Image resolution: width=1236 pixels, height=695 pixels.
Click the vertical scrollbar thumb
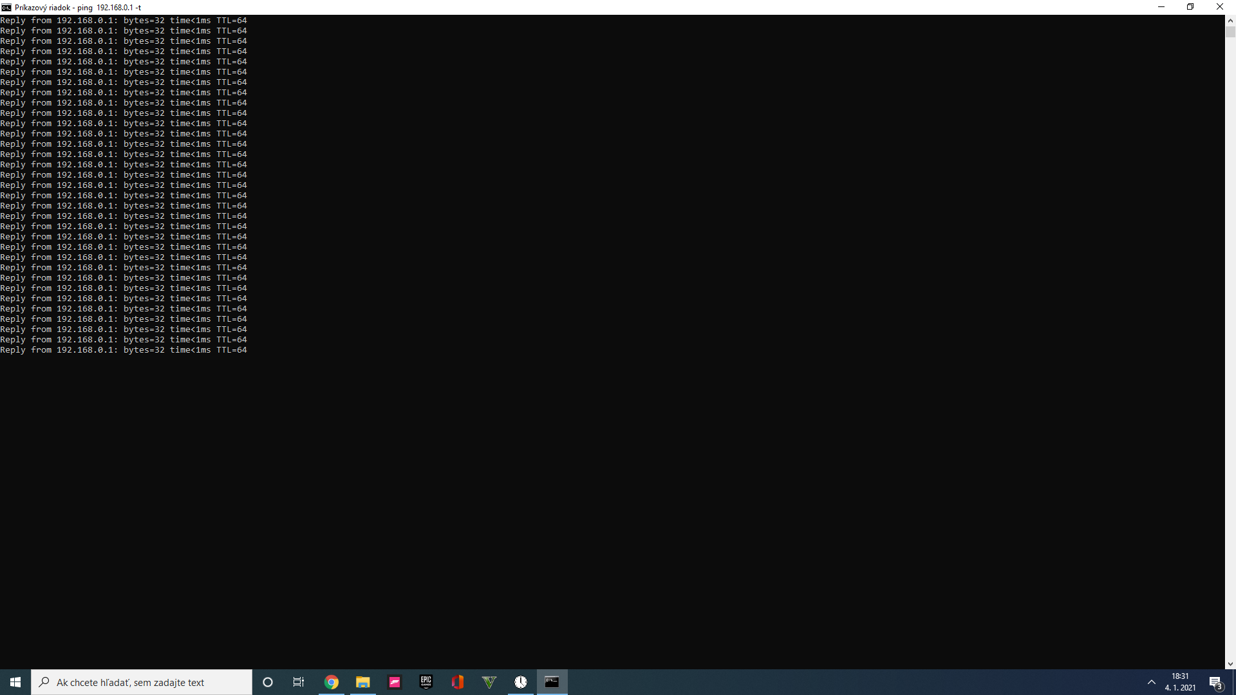coord(1230,32)
